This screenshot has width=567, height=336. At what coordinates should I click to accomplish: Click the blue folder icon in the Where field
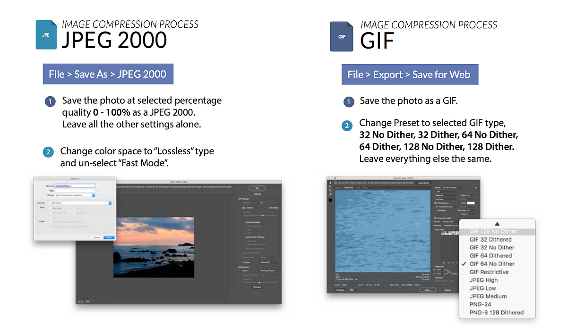pos(57,195)
